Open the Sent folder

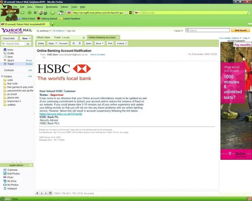[10, 57]
